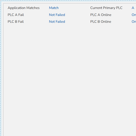Select the blue Match status value
This screenshot has width=136, height=136.
[54, 8]
